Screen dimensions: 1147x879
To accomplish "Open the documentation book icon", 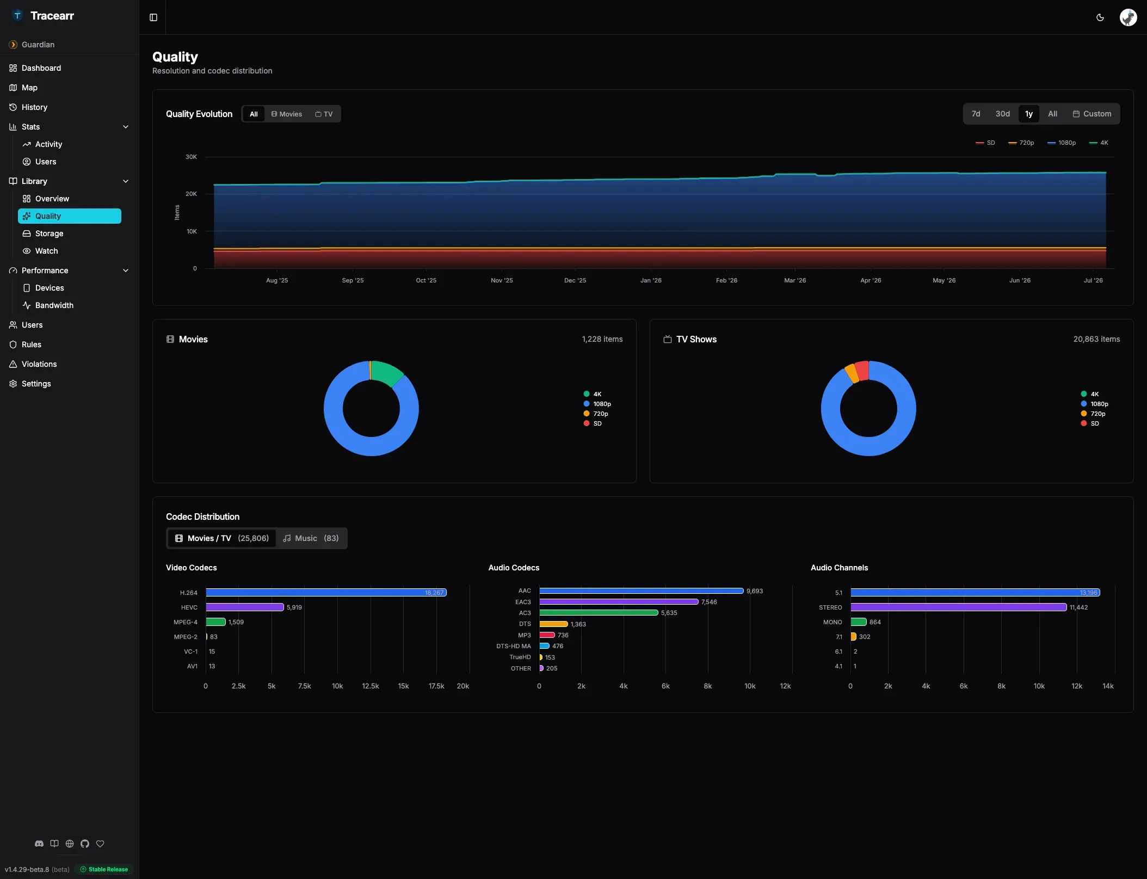I will point(54,844).
